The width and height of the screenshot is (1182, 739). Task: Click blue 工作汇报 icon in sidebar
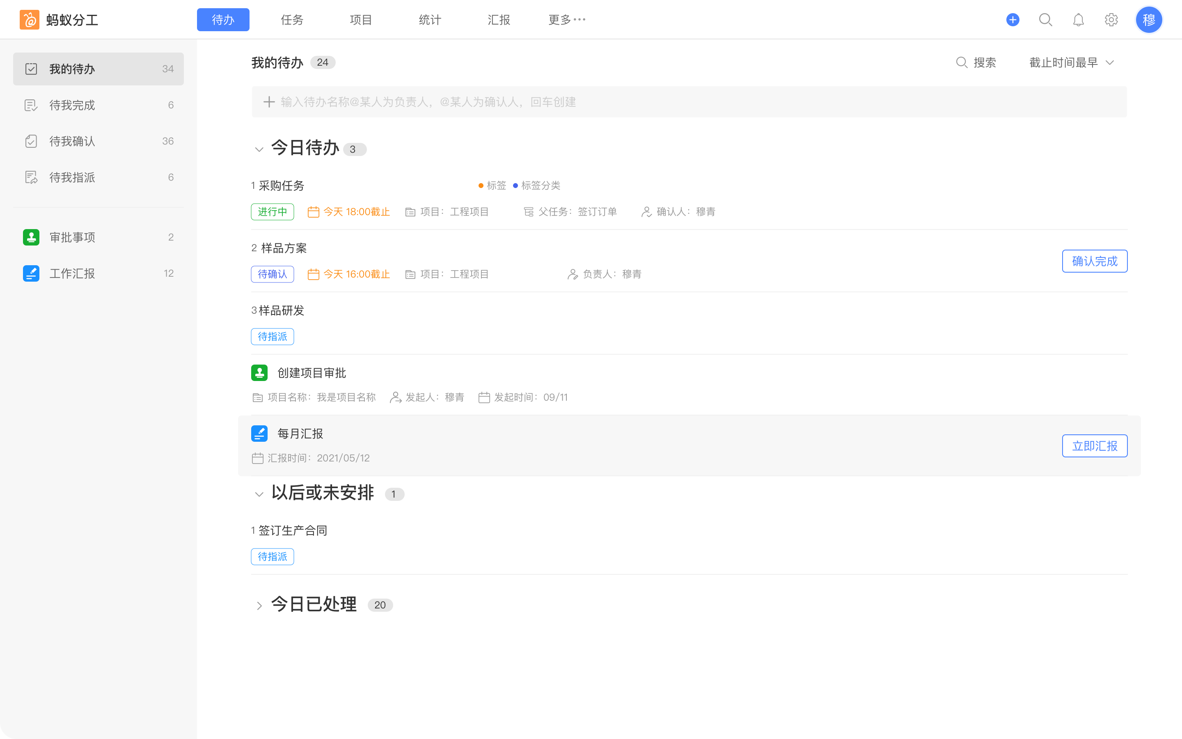[31, 273]
